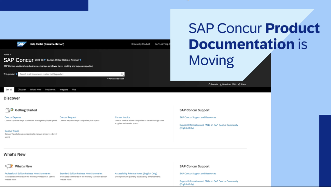Click the Favorite star icon
This screenshot has width=331, height=187.
coord(209,84)
